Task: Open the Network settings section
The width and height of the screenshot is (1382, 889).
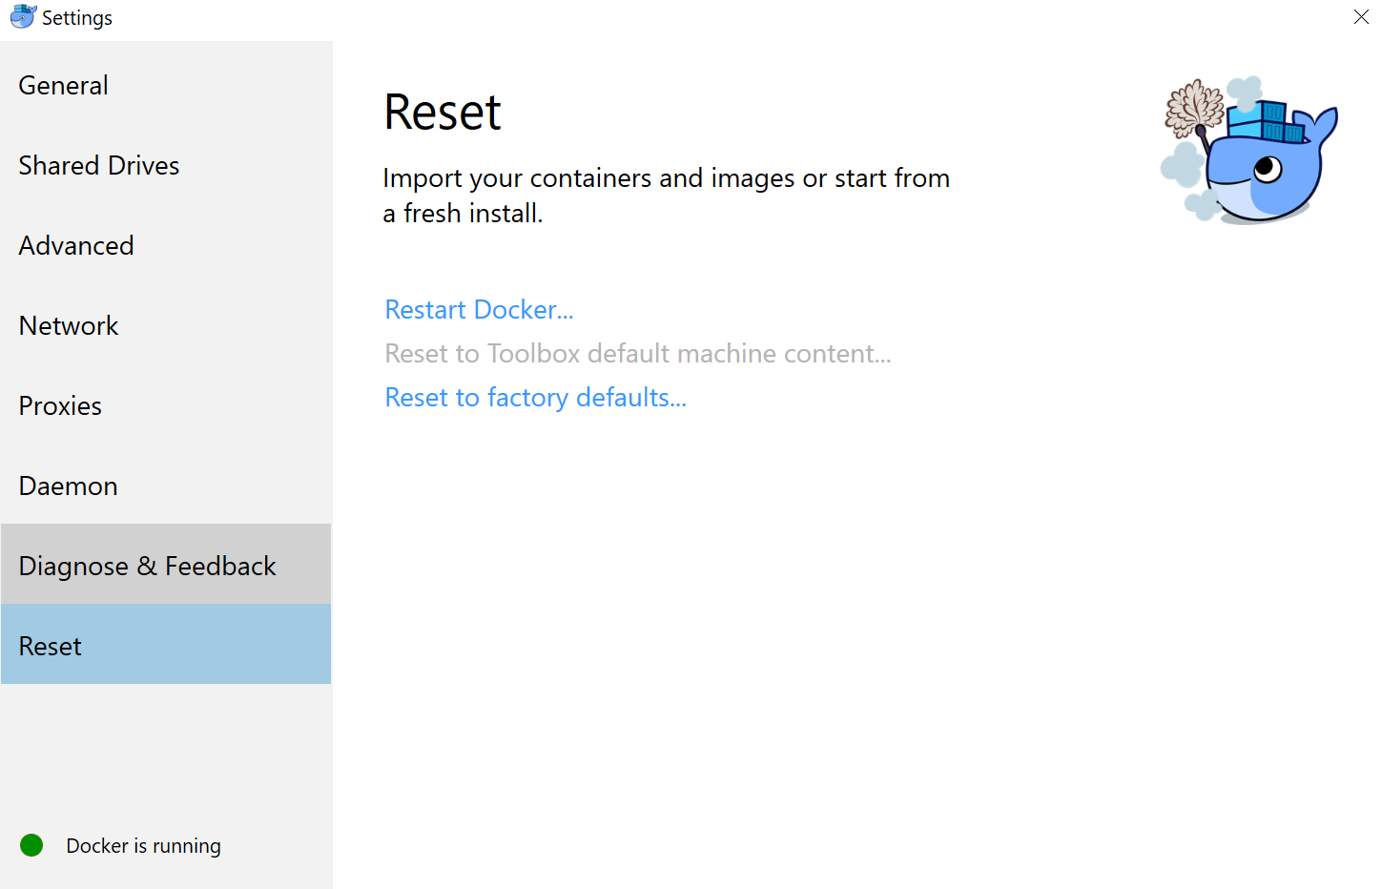Action: tap(68, 325)
